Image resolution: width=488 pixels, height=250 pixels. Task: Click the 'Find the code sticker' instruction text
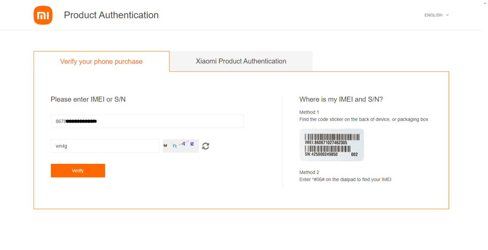click(x=363, y=119)
